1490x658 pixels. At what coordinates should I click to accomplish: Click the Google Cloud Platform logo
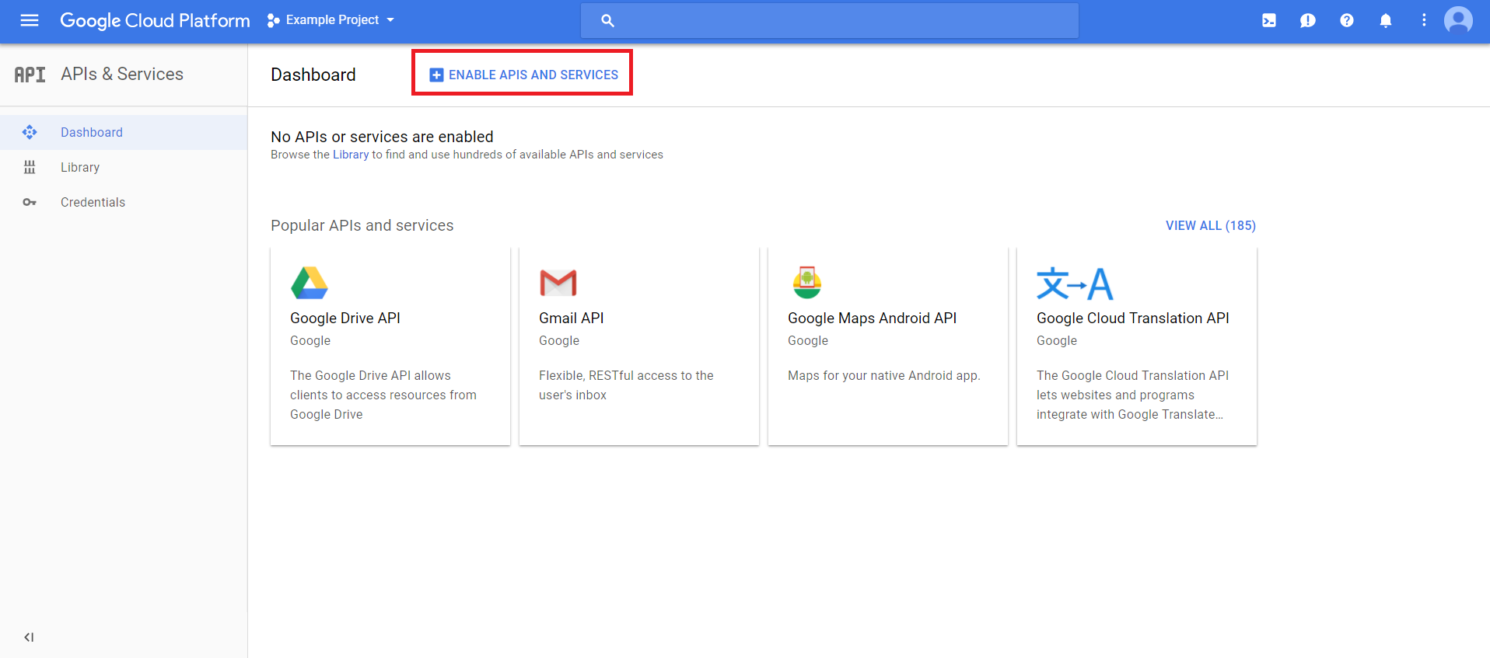[x=155, y=20]
